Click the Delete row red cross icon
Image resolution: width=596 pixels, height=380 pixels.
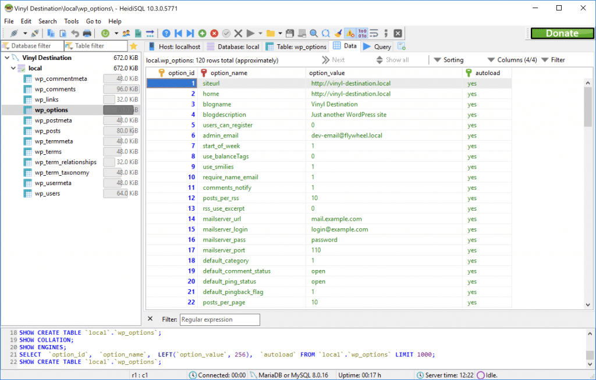pos(214,33)
